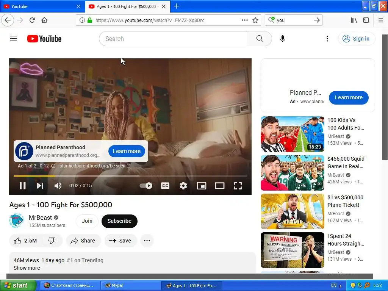Image resolution: width=388 pixels, height=291 pixels.
Task: Submit browser search with arrow
Action: tap(317, 20)
